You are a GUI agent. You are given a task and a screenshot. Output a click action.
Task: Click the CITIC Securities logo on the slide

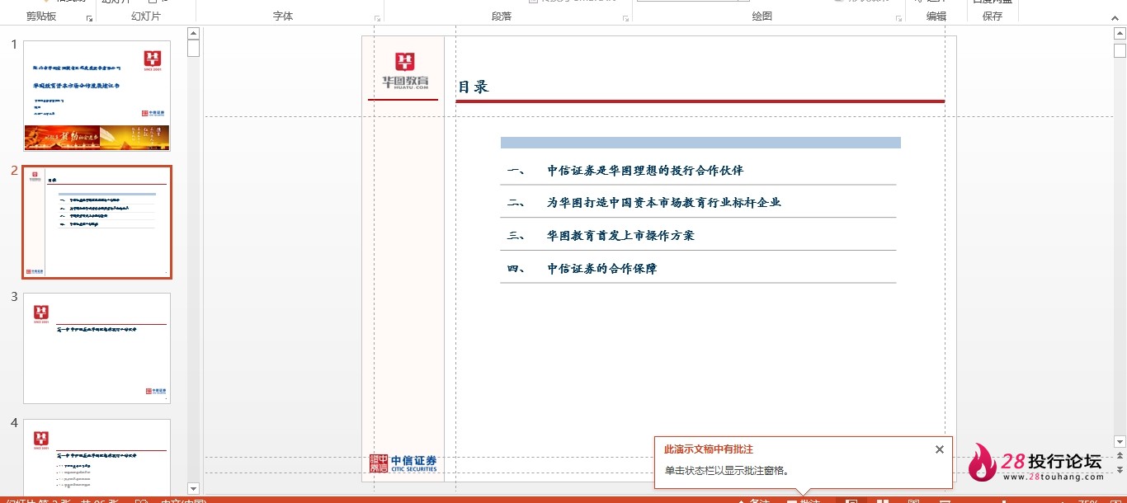pos(403,463)
